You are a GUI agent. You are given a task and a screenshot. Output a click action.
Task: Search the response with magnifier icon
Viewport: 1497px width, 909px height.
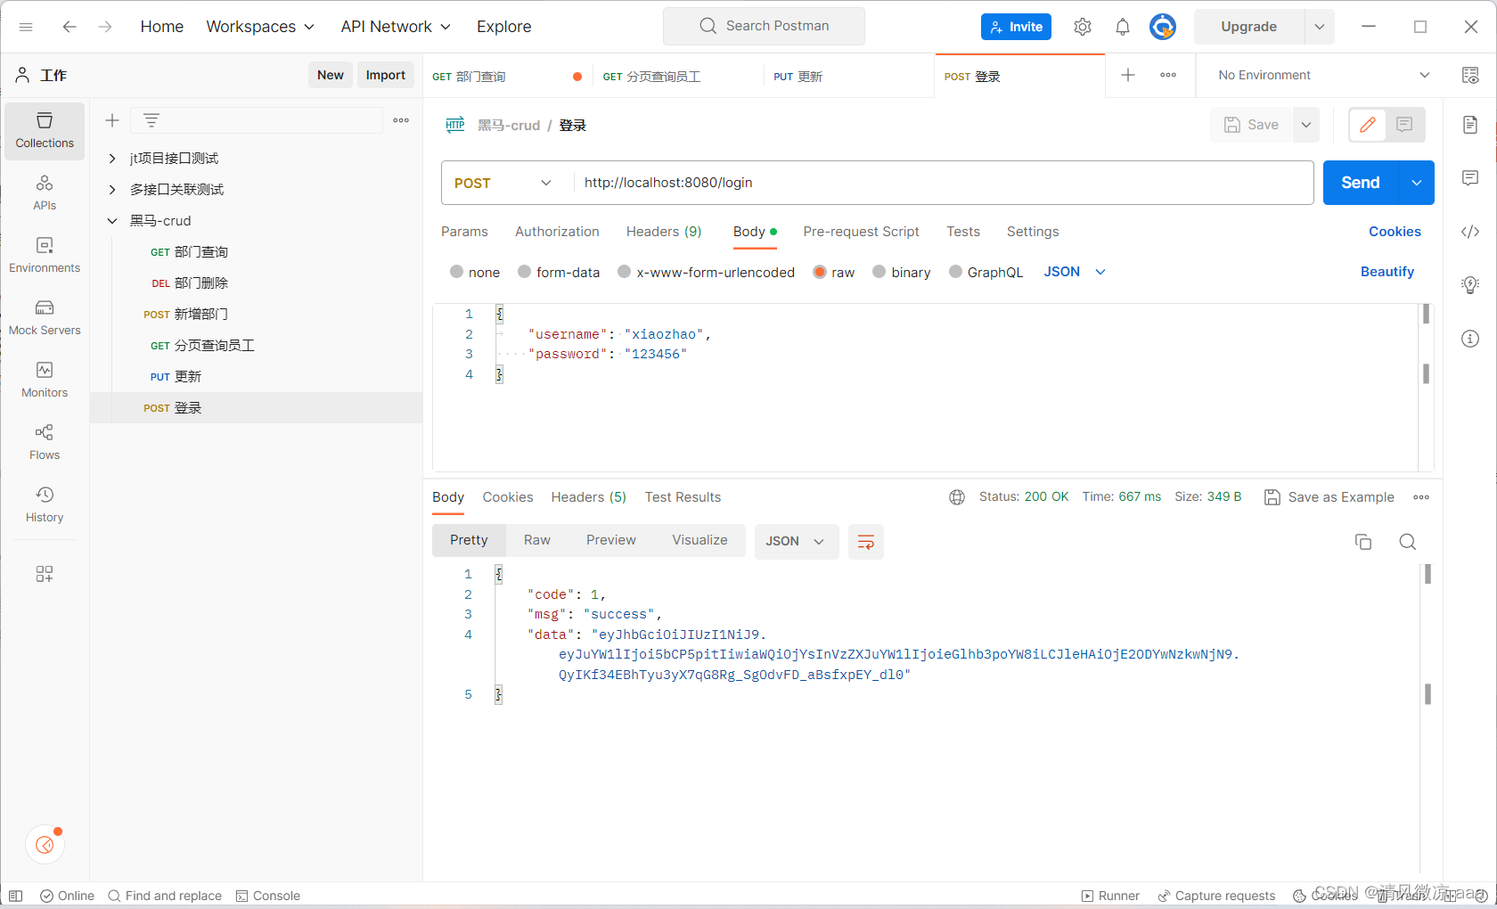coord(1408,542)
